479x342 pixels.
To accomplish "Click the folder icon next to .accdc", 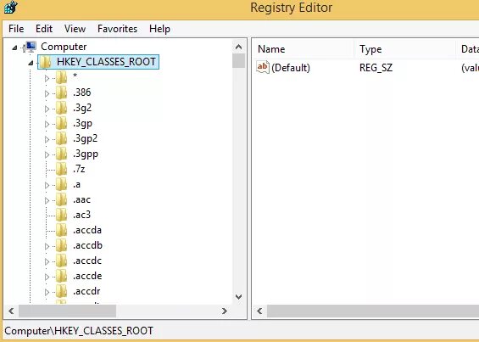I will (x=61, y=261).
